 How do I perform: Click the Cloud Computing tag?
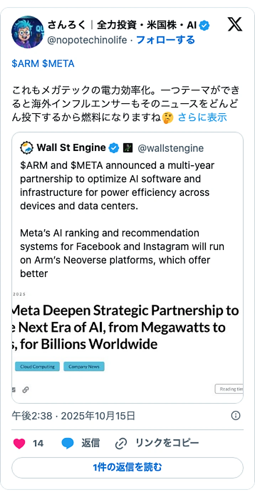37,366
